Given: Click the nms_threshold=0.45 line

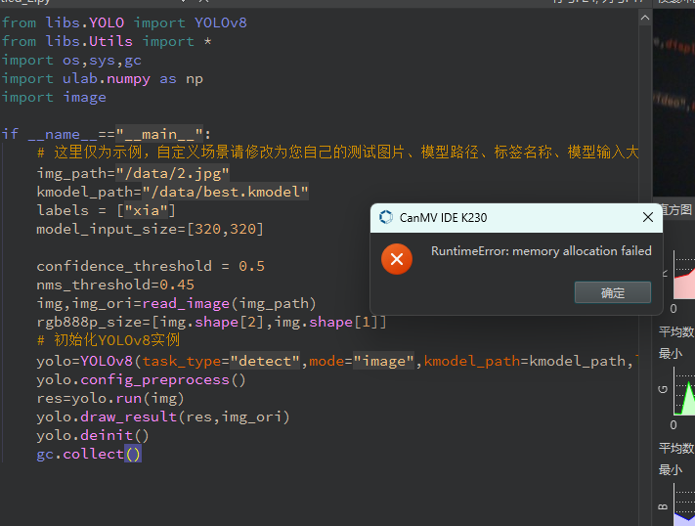Looking at the screenshot, I should click(x=115, y=285).
